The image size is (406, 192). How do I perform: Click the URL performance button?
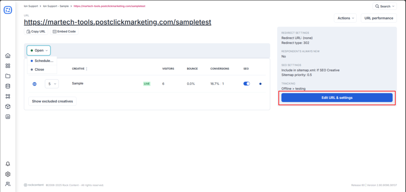379,18
